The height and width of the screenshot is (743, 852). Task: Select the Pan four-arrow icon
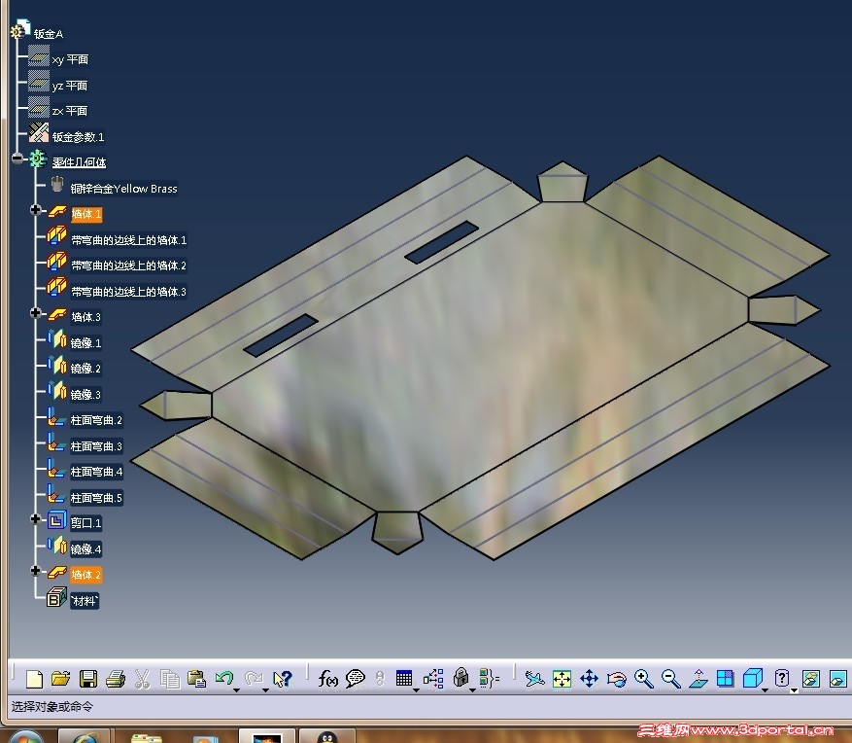click(x=589, y=678)
